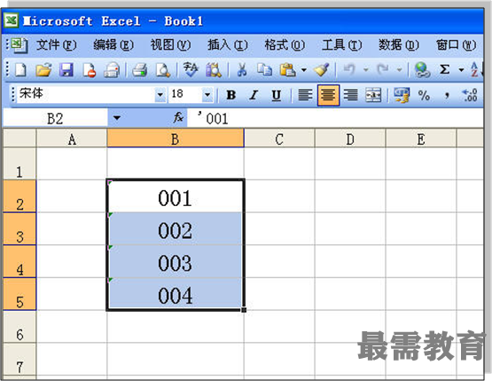Expand the font size dropdown
Viewport: 492px width, 381px height.
pyautogui.click(x=207, y=95)
